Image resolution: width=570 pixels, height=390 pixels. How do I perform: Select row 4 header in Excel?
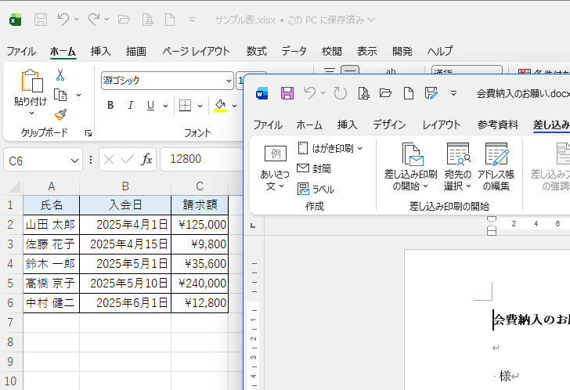pos(10,263)
